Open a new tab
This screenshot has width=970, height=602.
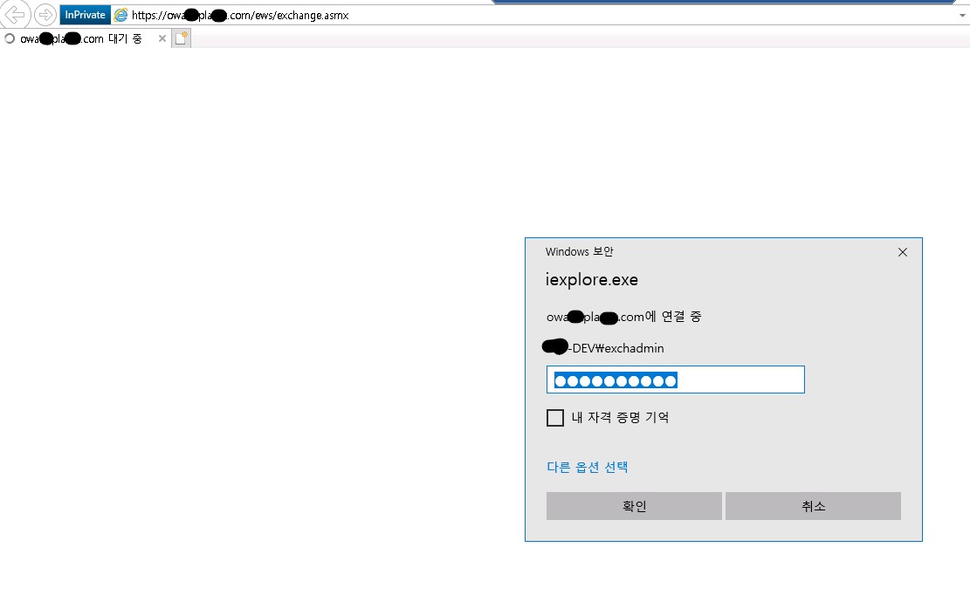[x=182, y=38]
